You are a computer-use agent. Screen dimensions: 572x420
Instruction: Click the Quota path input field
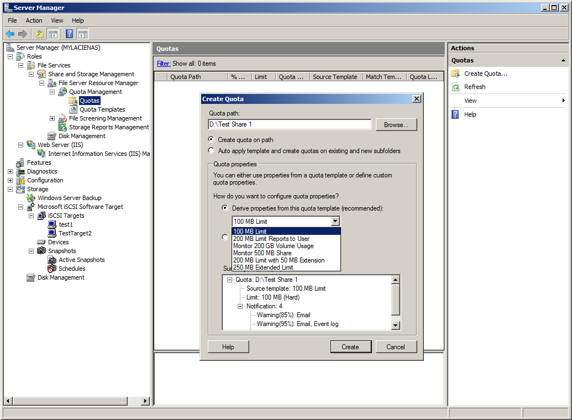tap(289, 124)
